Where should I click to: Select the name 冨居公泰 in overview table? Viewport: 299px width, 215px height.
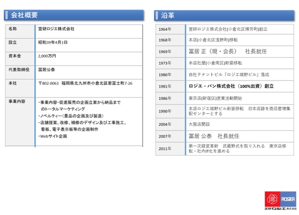[x=46, y=70]
